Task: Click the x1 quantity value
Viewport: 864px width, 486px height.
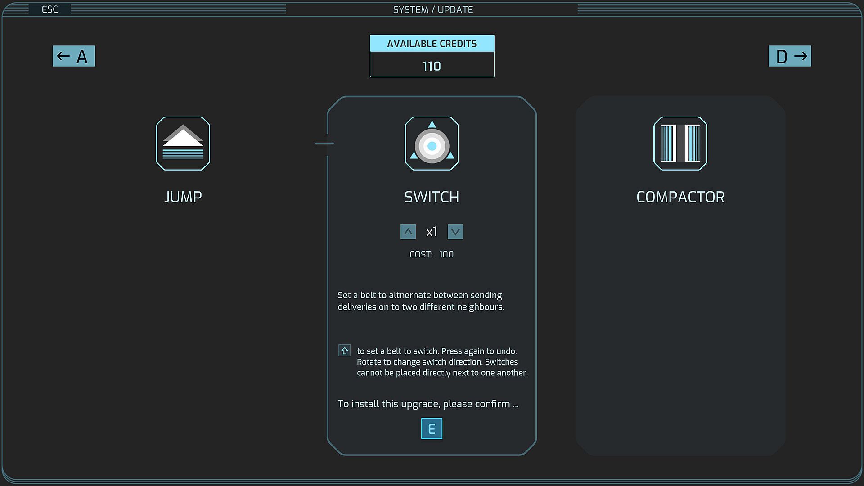Action: 432,232
